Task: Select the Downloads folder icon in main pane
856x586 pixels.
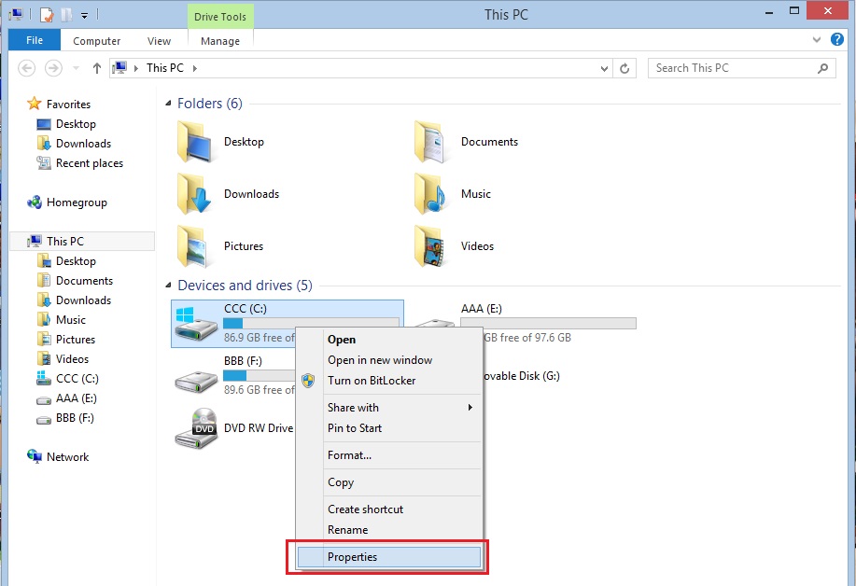Action: 195,194
